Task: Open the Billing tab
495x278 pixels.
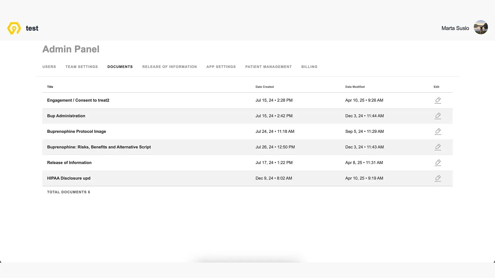Action: coord(309,67)
